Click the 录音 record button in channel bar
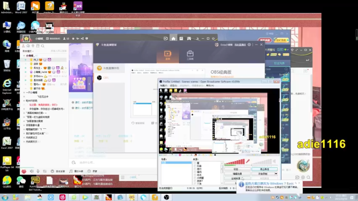Image resolution: width=358 pixels, height=201 pixels. click(x=93, y=171)
